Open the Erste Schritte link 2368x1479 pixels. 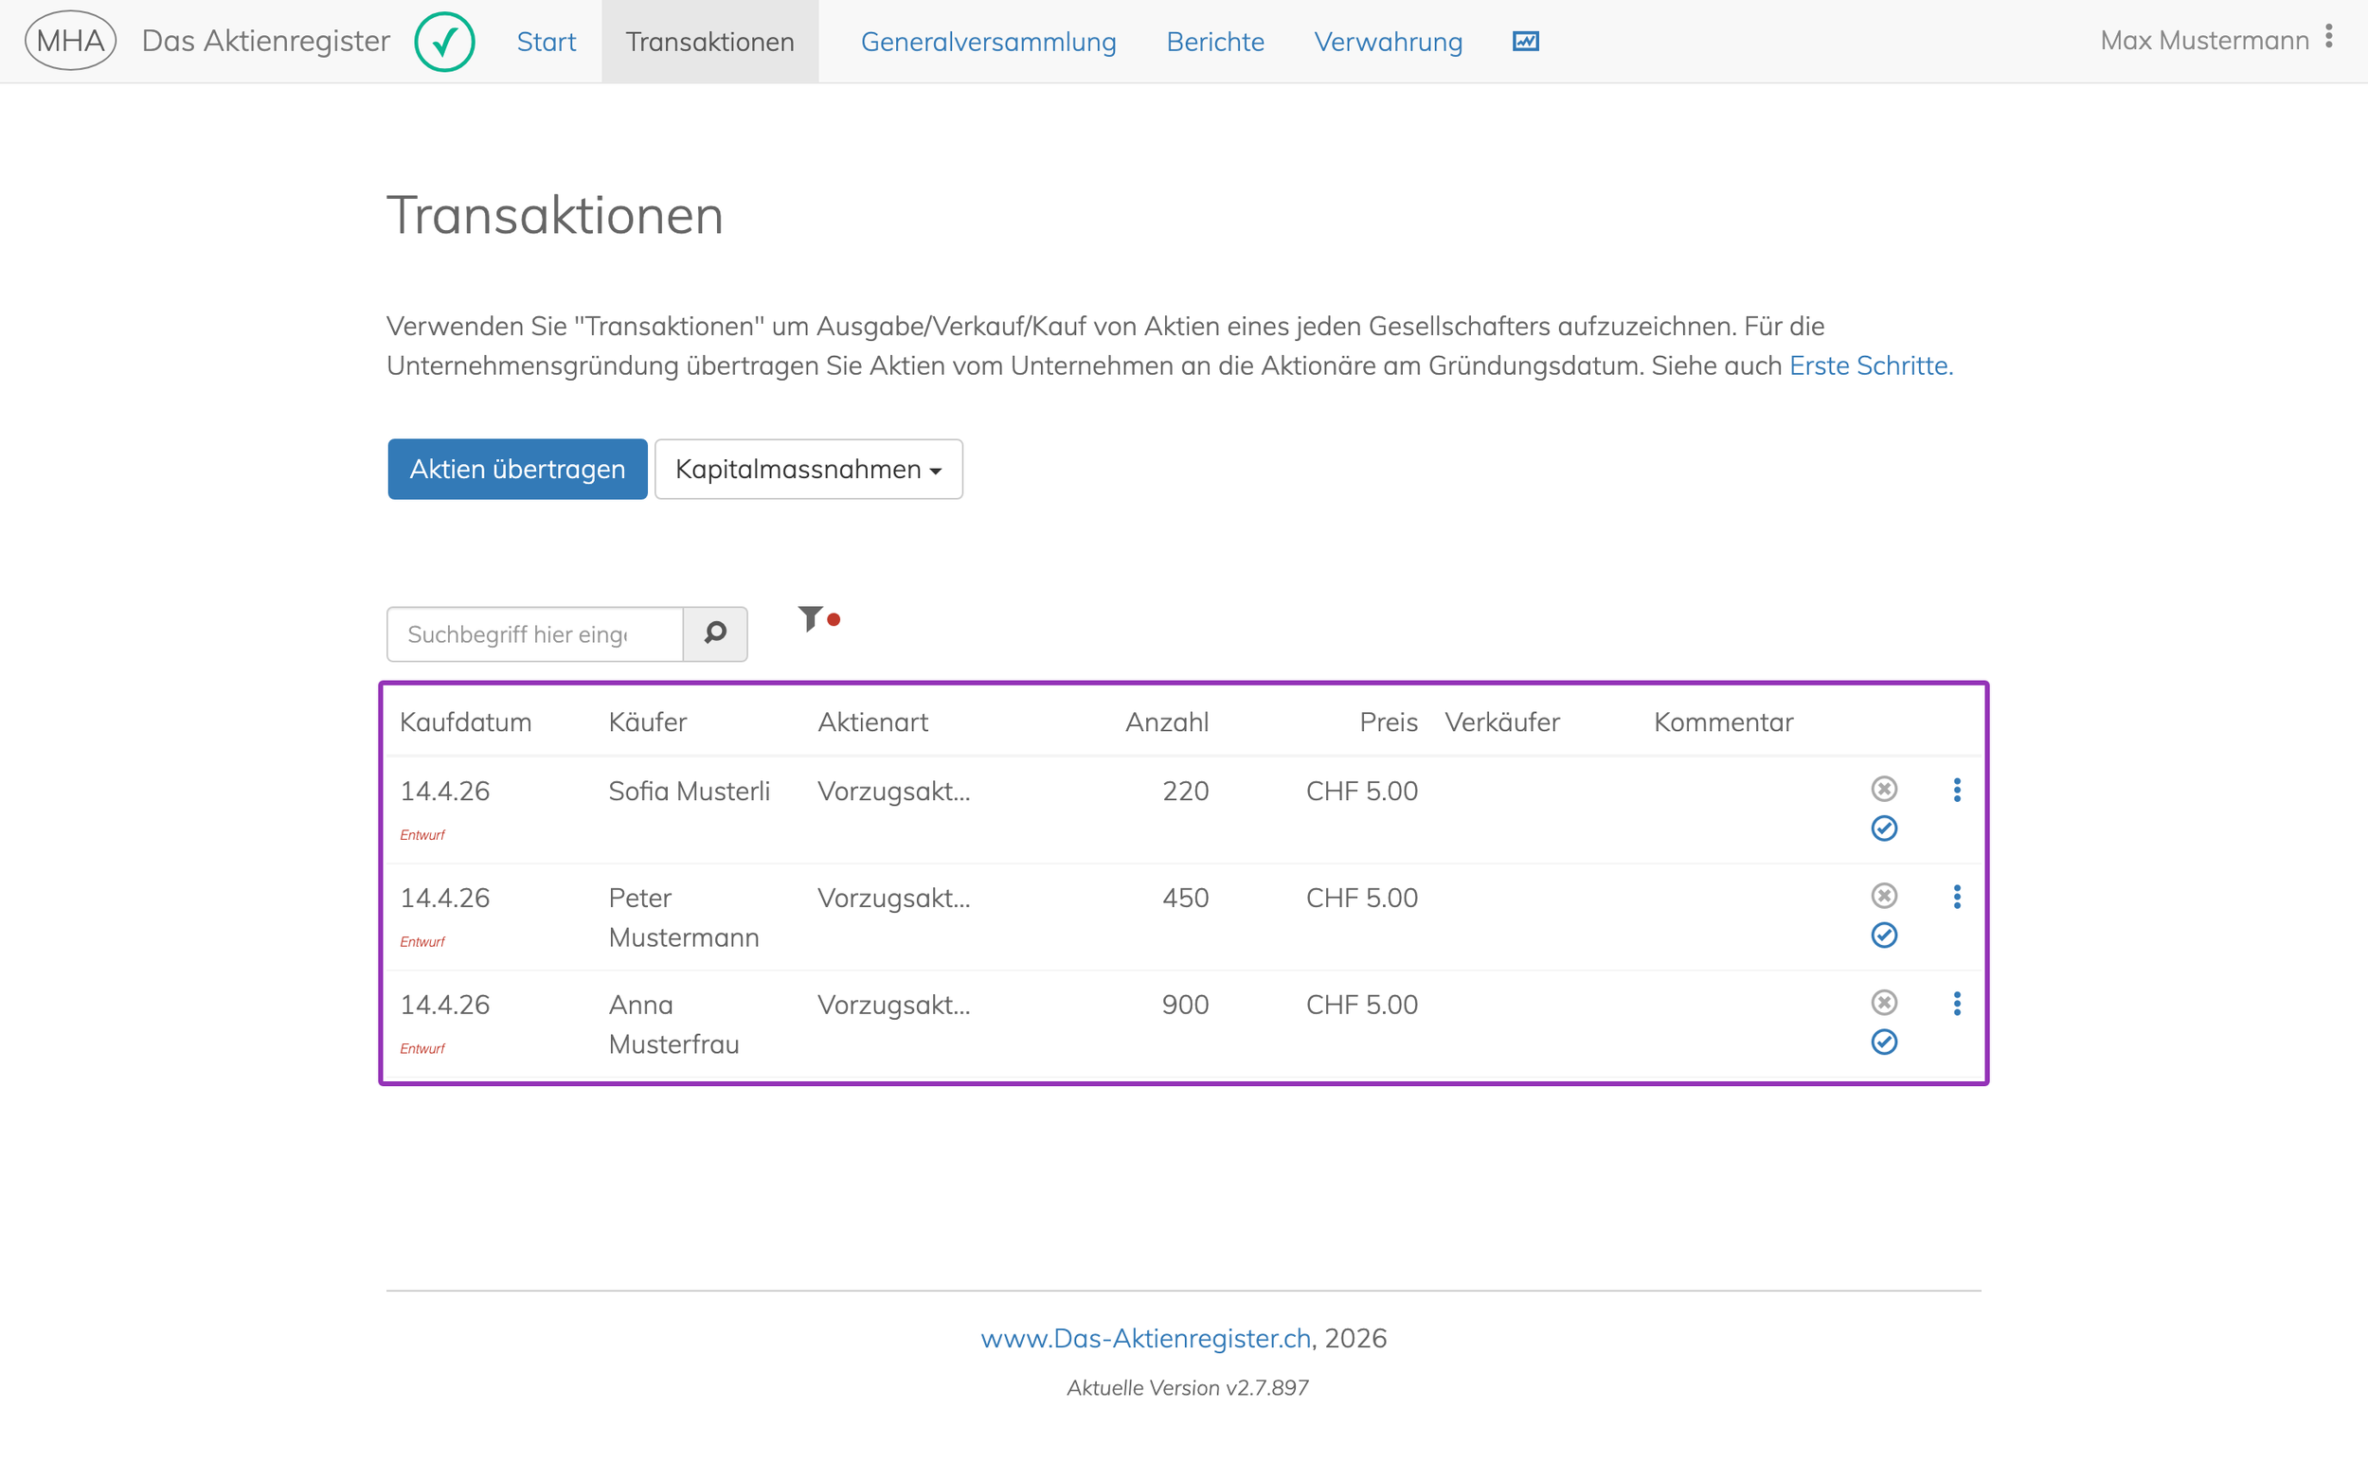[x=1871, y=365]
